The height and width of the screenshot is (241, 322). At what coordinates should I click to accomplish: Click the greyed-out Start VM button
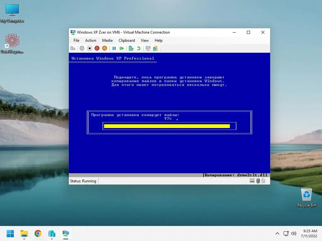(x=82, y=48)
